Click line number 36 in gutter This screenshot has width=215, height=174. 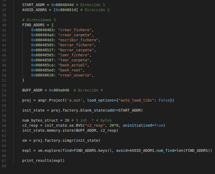4,5
